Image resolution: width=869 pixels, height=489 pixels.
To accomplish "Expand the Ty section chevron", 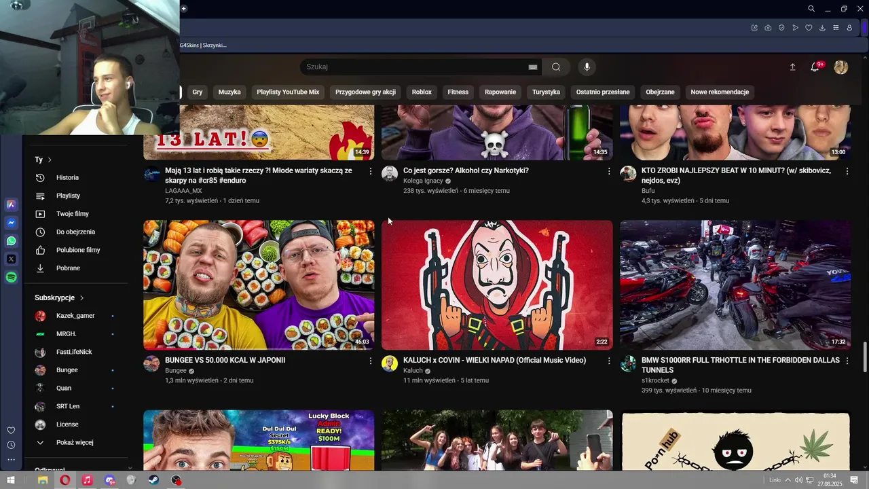I will 50,160.
